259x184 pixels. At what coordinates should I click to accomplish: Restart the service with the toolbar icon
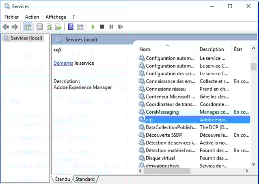121,27
